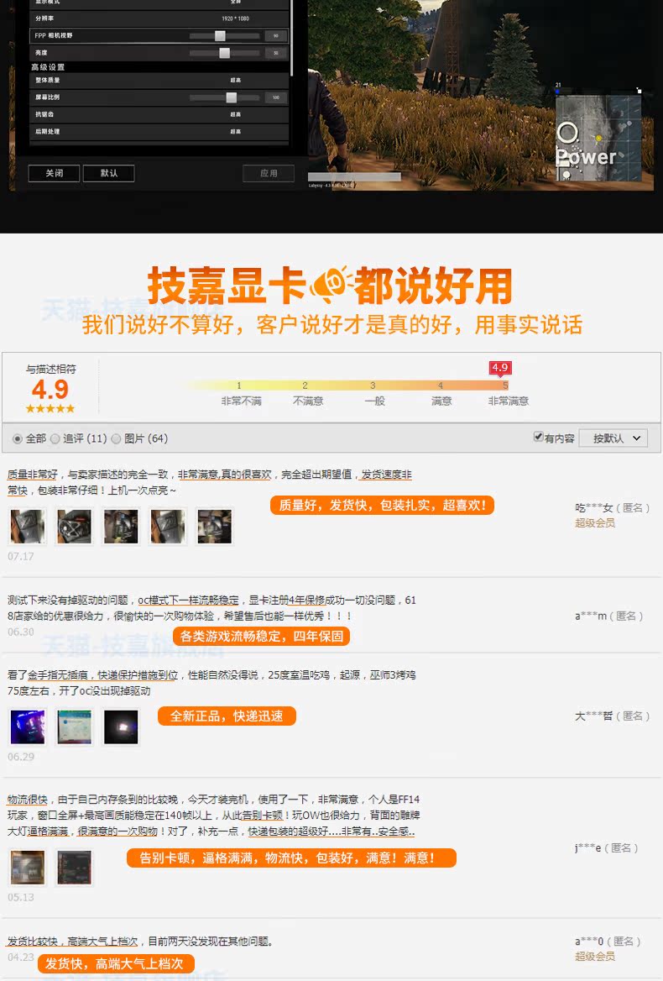Click the 后期处理 setting value 超高
Screen dimensions: 663x981
click(x=235, y=131)
